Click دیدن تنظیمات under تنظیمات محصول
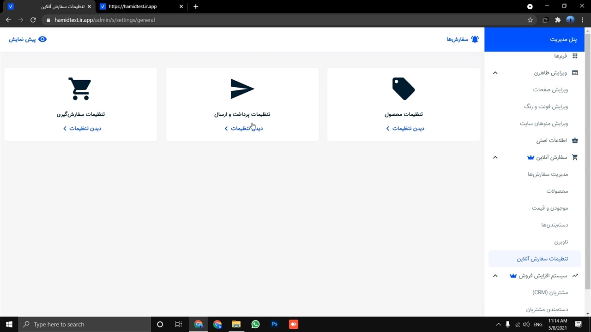591x332 pixels. click(x=405, y=129)
